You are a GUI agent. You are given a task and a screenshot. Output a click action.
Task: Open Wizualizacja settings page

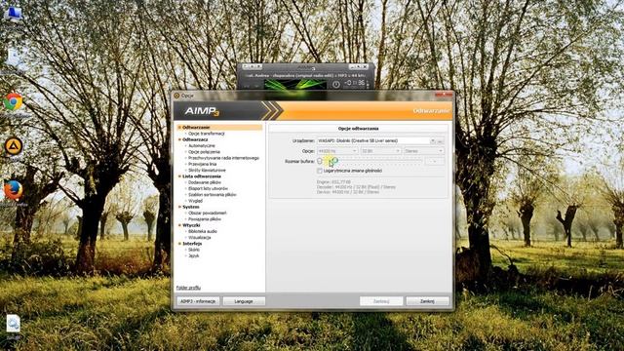pyautogui.click(x=199, y=238)
